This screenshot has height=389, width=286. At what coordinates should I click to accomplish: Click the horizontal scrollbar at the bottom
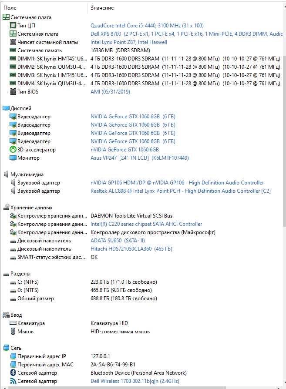pos(117,388)
